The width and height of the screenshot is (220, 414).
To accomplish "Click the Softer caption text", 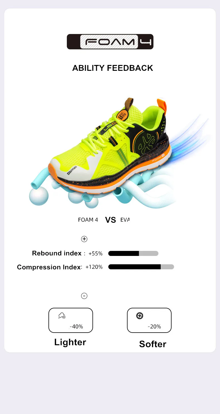I will 153,344.
